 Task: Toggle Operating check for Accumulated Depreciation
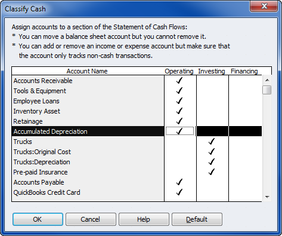click(180, 131)
